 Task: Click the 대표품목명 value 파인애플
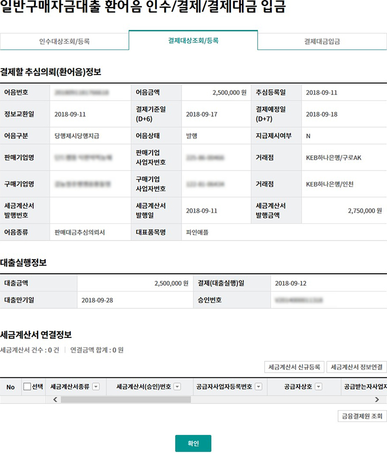[x=197, y=232]
